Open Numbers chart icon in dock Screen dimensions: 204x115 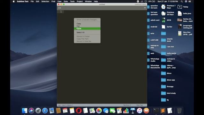pyautogui.click(x=126, y=111)
